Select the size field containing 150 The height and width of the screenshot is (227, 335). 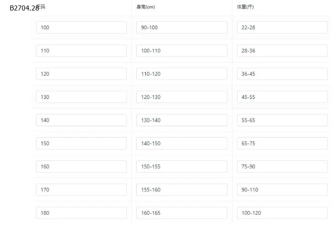click(81, 143)
